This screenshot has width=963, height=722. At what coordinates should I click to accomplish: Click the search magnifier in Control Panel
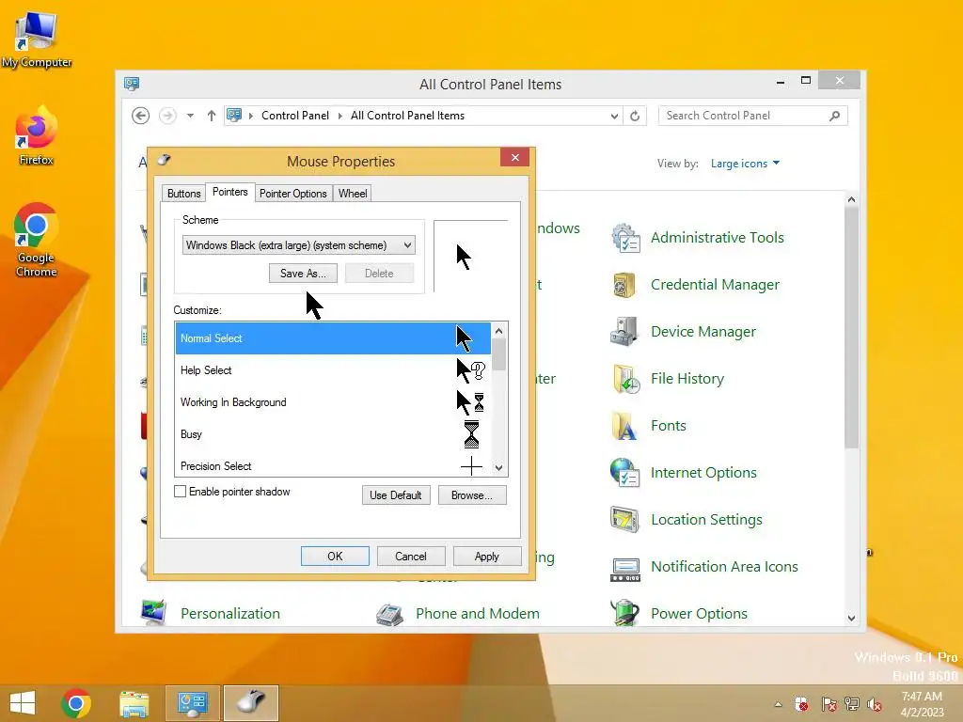point(834,116)
